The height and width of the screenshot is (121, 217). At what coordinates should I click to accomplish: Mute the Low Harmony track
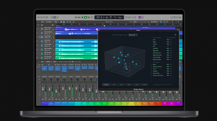[x=45, y=59]
